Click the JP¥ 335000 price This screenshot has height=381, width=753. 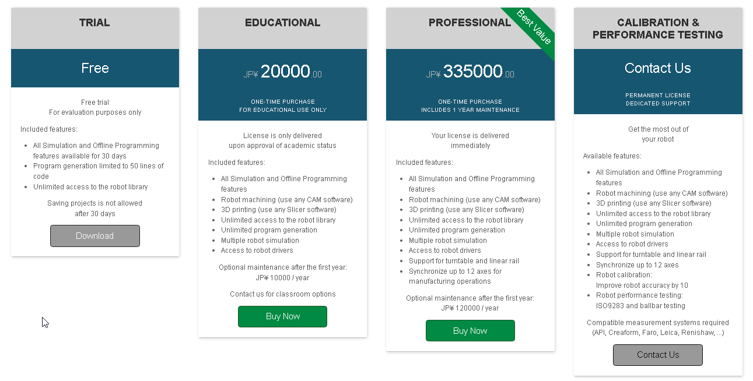pos(470,72)
